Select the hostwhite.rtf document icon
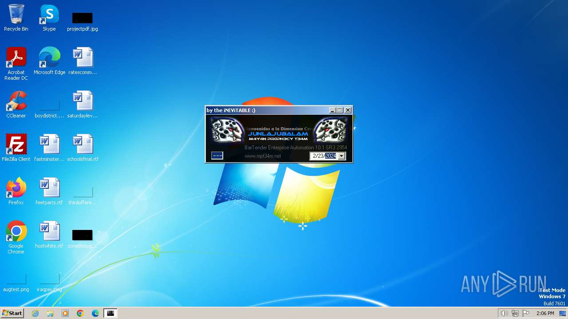 point(49,235)
